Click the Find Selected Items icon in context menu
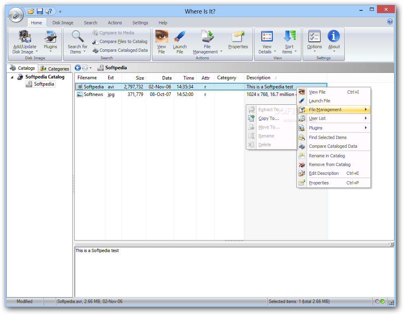Image resolution: width=404 pixels, height=315 pixels. [302, 137]
